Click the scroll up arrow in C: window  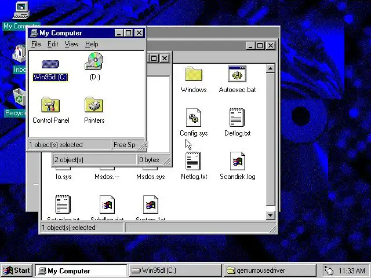(270, 69)
